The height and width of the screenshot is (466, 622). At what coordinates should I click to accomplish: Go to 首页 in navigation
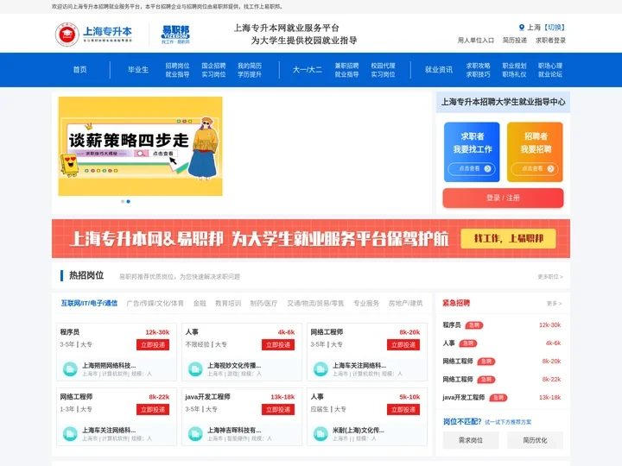click(79, 69)
